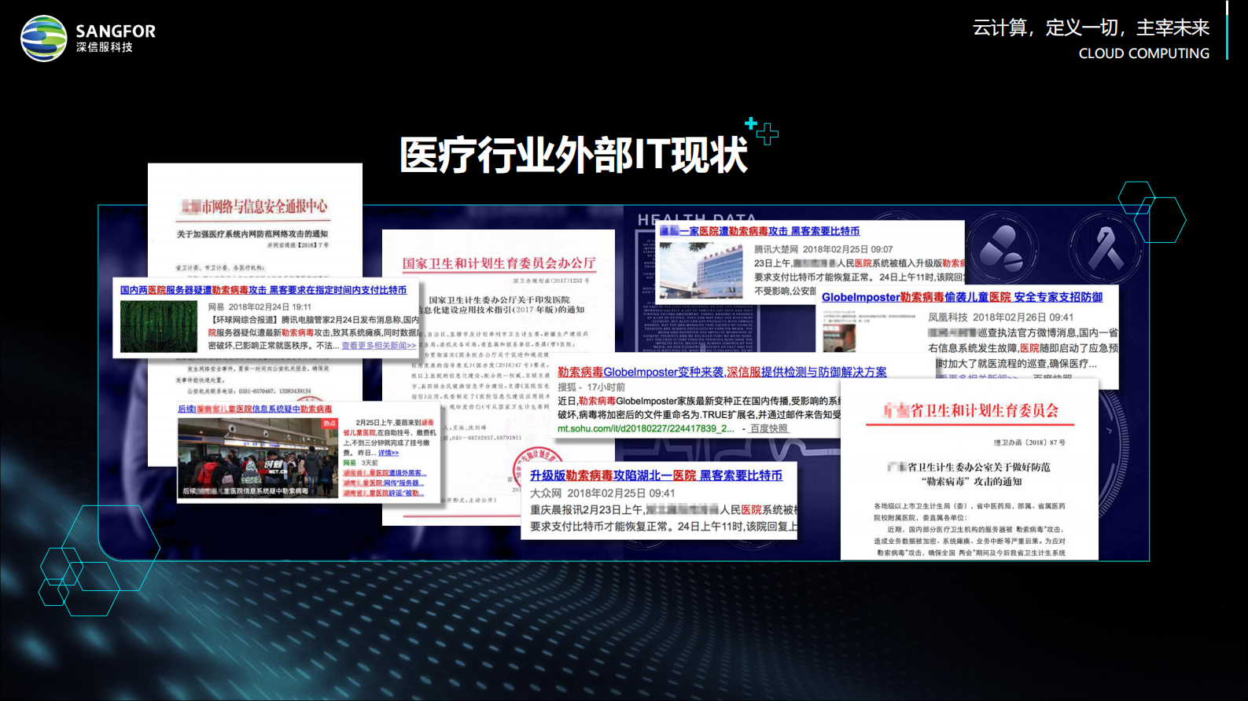Click the HEALTH DATA text
Image resolution: width=1248 pixels, height=701 pixels.
(x=697, y=219)
